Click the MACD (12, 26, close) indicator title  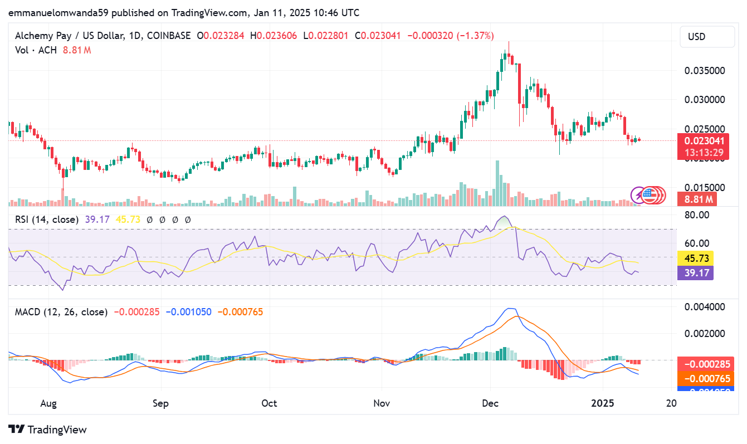tap(61, 312)
